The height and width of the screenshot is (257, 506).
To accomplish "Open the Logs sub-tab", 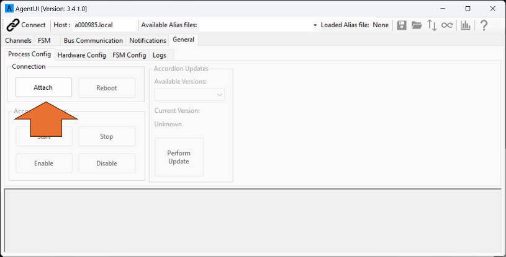I will (159, 55).
